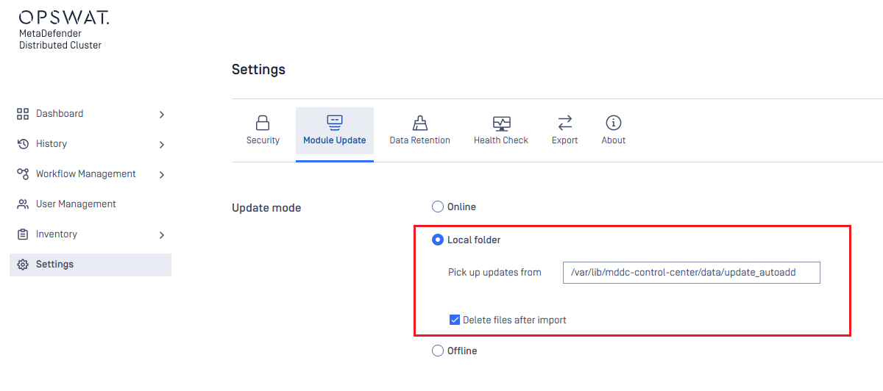883x391 pixels.
Task: Expand the History submenu chevron
Action: click(162, 145)
